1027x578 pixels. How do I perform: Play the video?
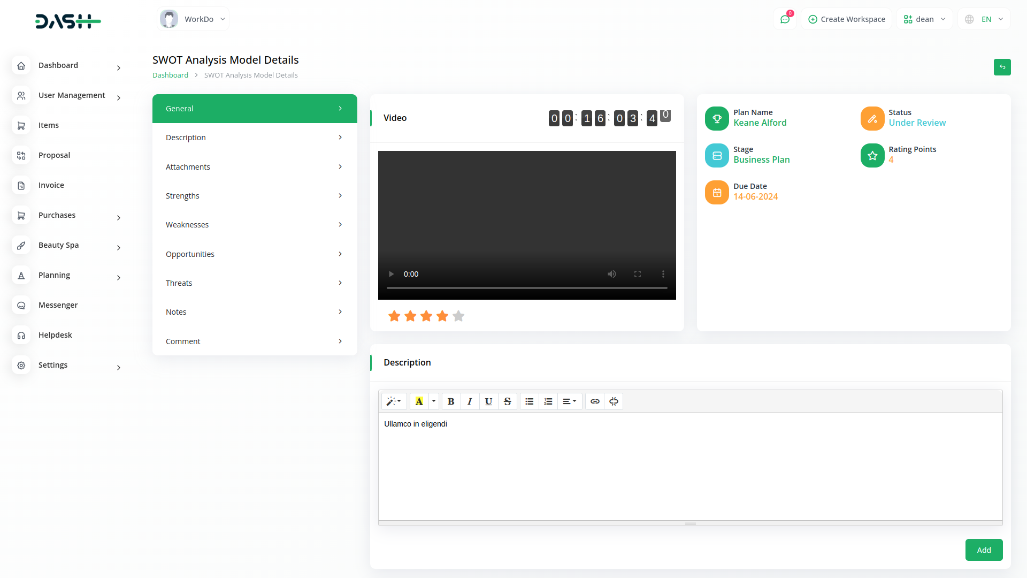click(391, 274)
